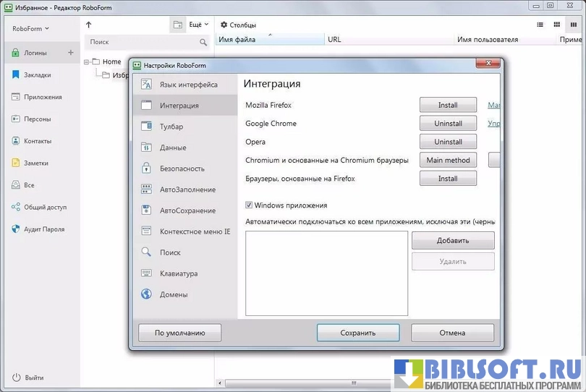Click the new folder icon in toolbar
This screenshot has width=586, height=392.
(178, 25)
